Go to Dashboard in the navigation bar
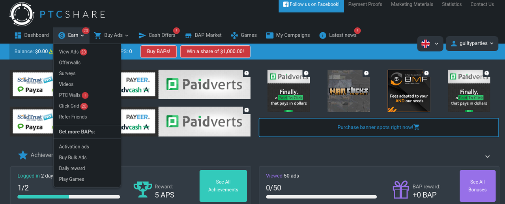 coord(32,35)
